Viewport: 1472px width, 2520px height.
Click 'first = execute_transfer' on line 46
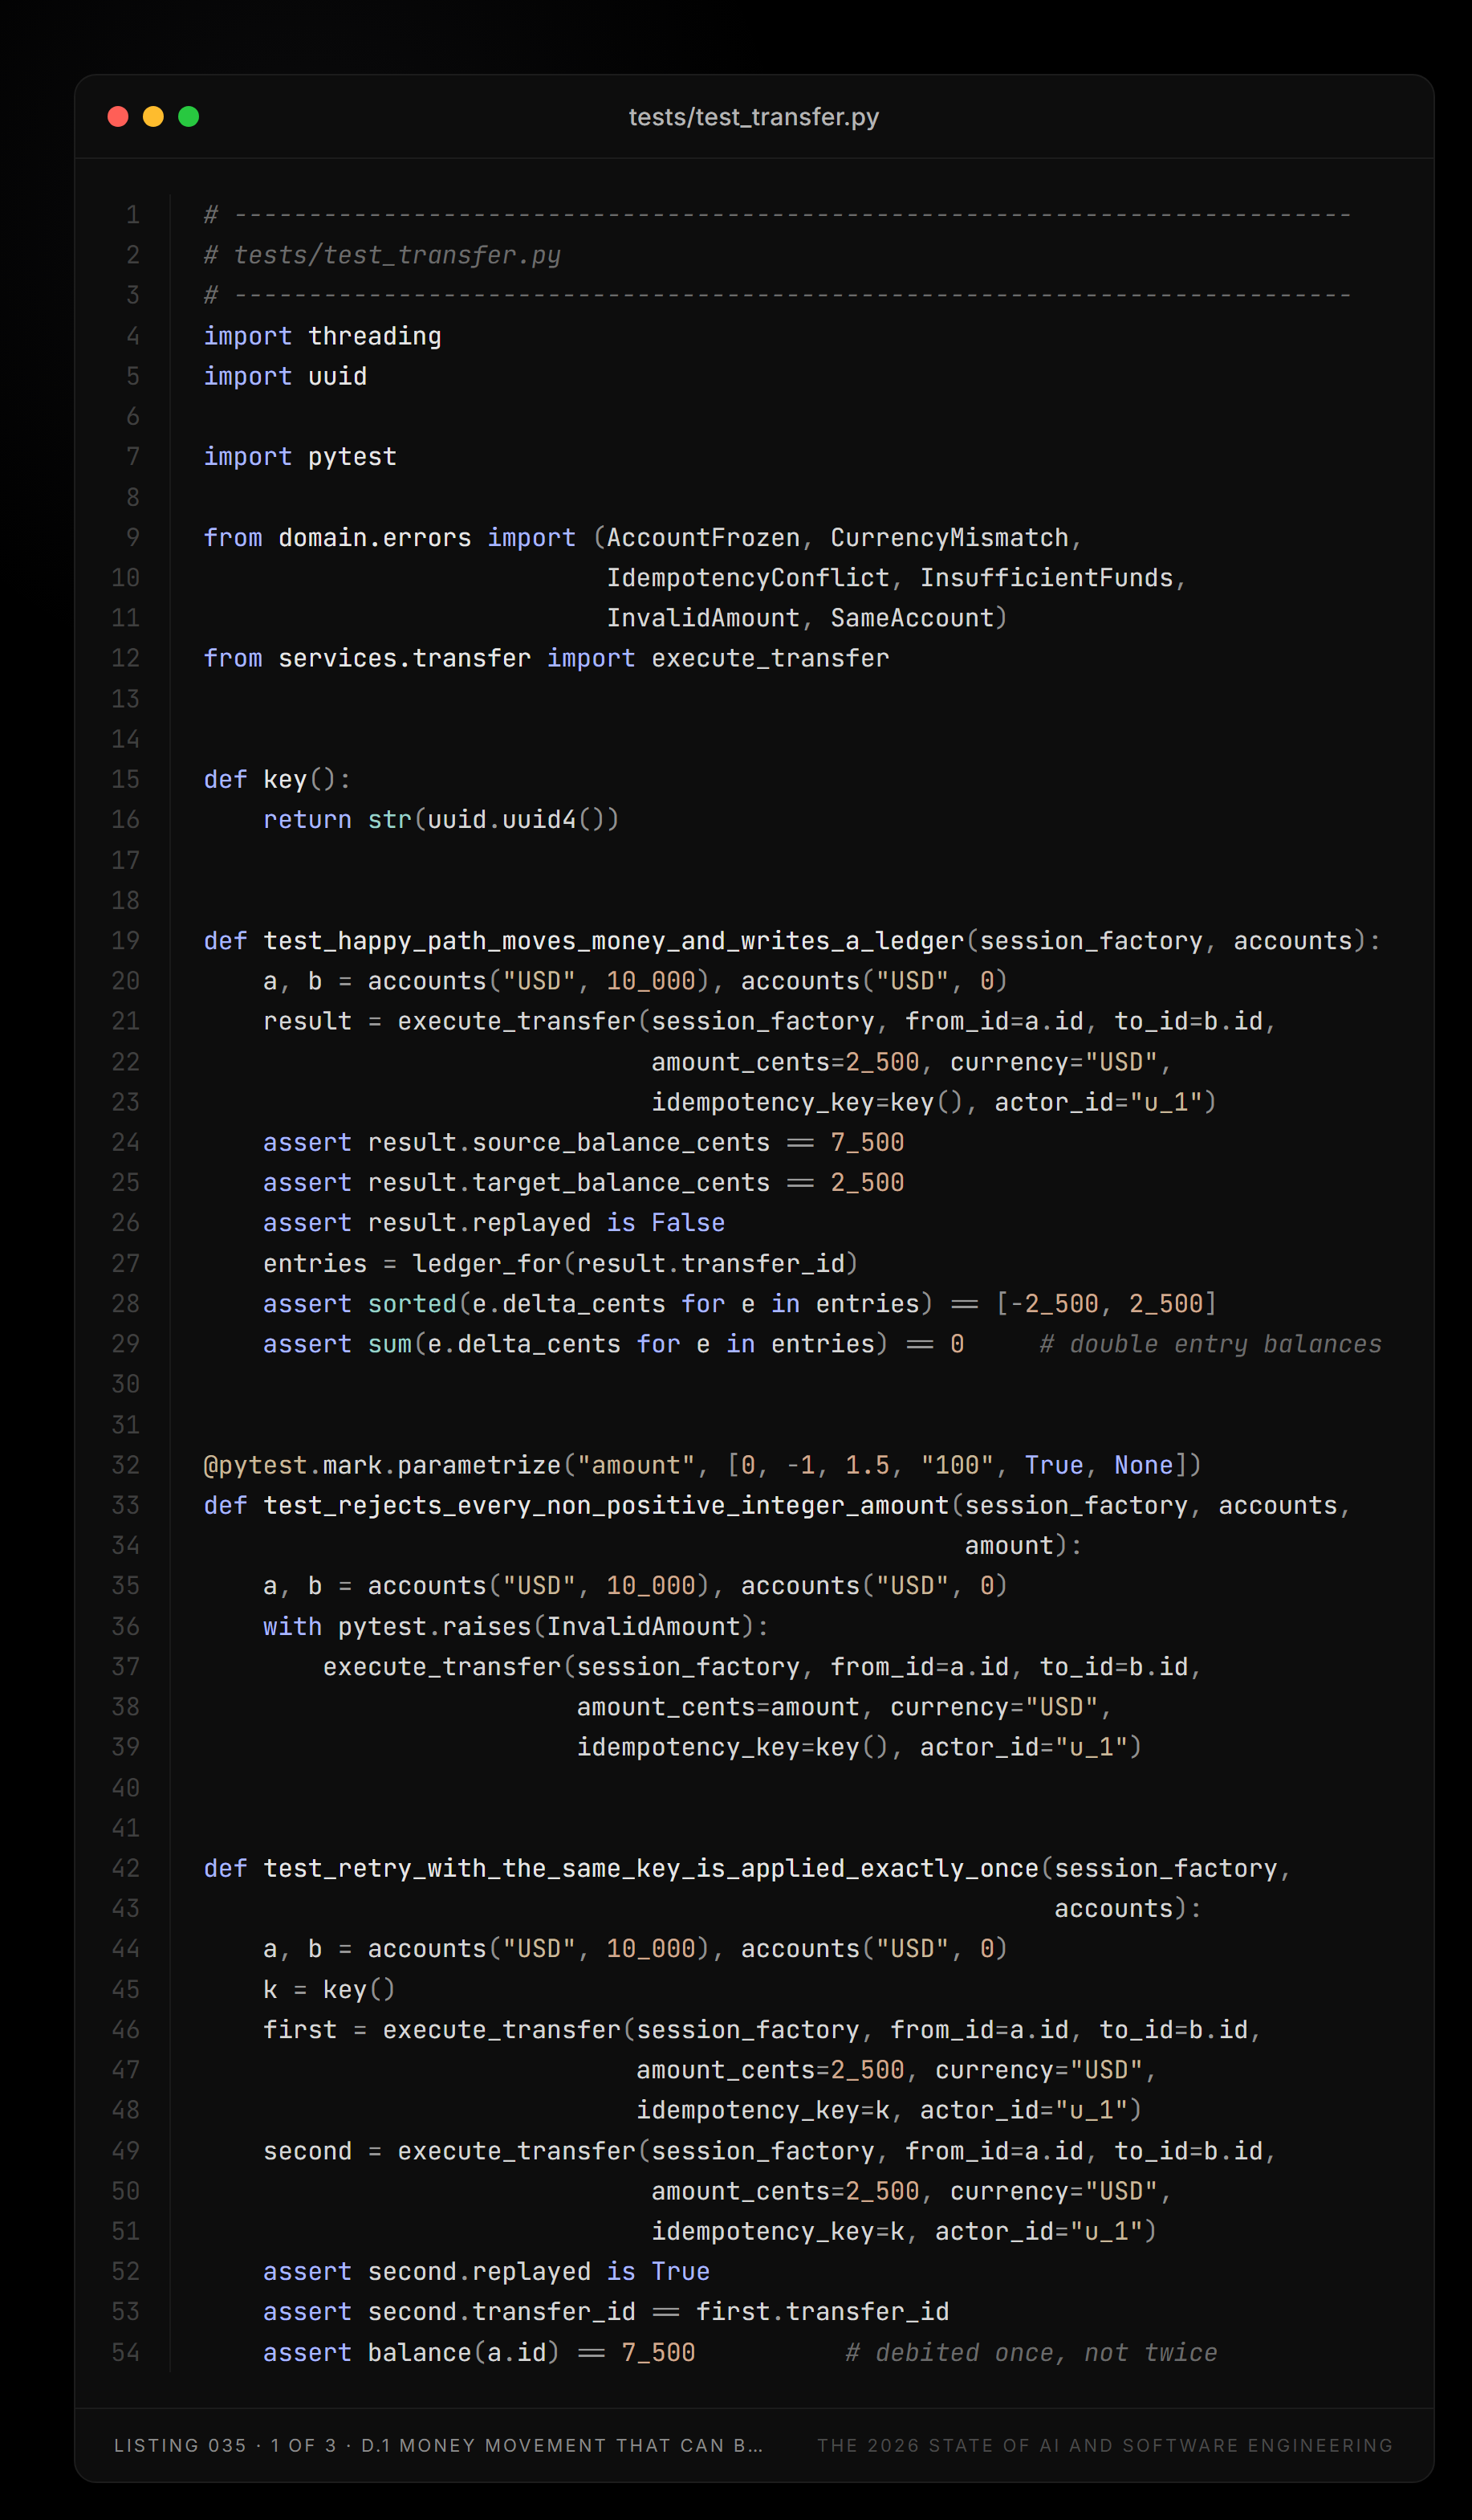tap(441, 2030)
